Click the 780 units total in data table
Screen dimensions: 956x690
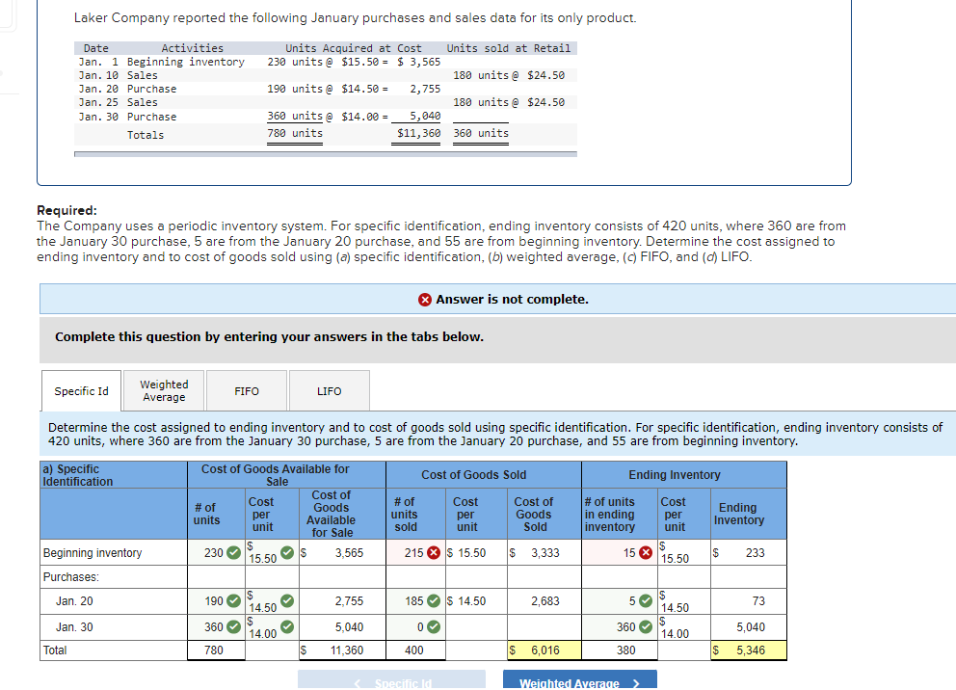click(x=295, y=133)
